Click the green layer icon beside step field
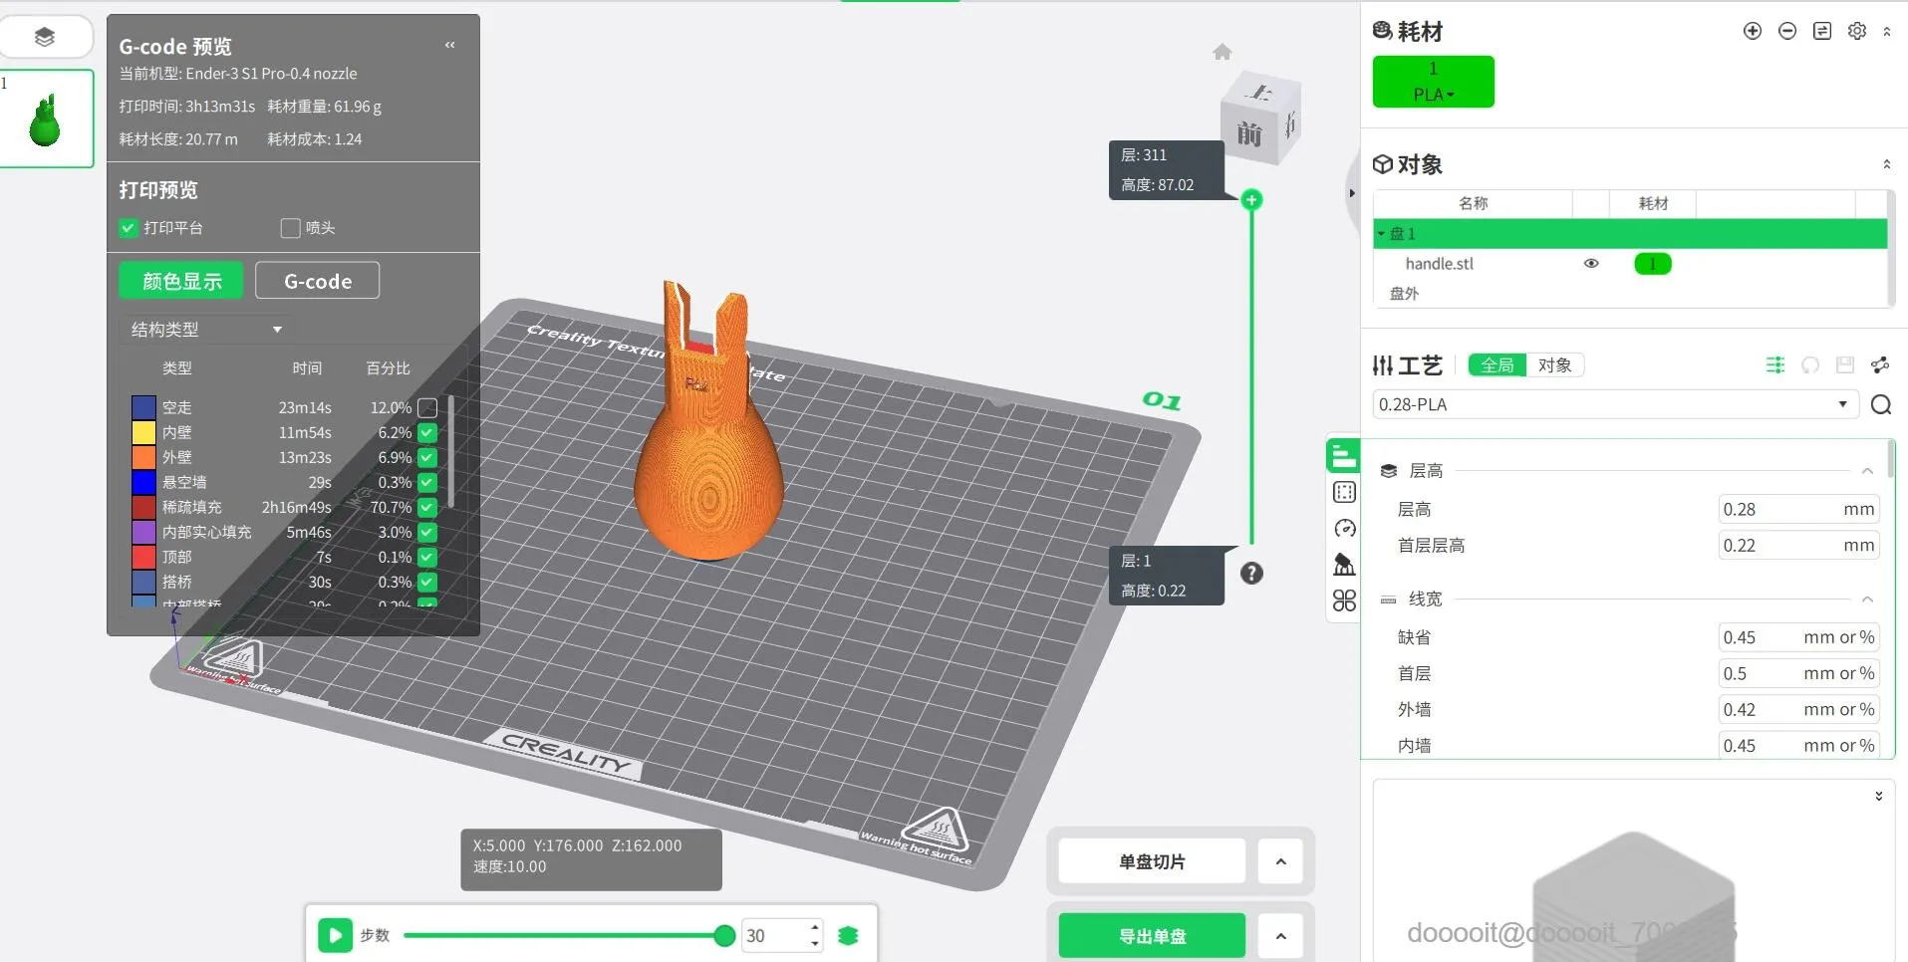This screenshot has height=962, width=1908. click(x=848, y=935)
